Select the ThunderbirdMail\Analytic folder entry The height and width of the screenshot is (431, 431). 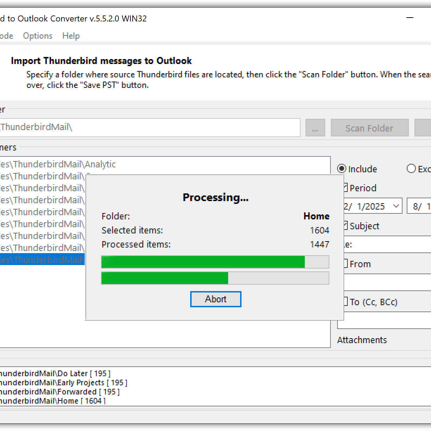pos(58,164)
